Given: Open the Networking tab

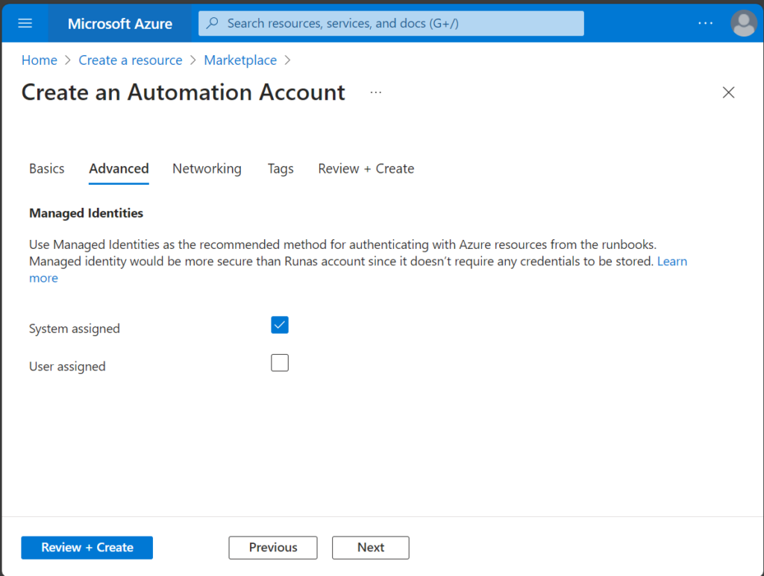Looking at the screenshot, I should (x=207, y=169).
